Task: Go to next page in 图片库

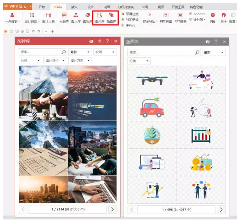Action: pyautogui.click(x=113, y=209)
